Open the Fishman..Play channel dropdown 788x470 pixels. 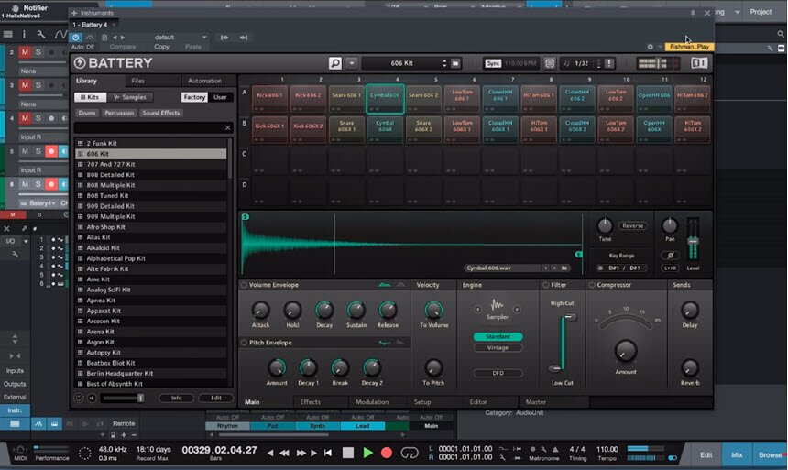[x=688, y=47]
